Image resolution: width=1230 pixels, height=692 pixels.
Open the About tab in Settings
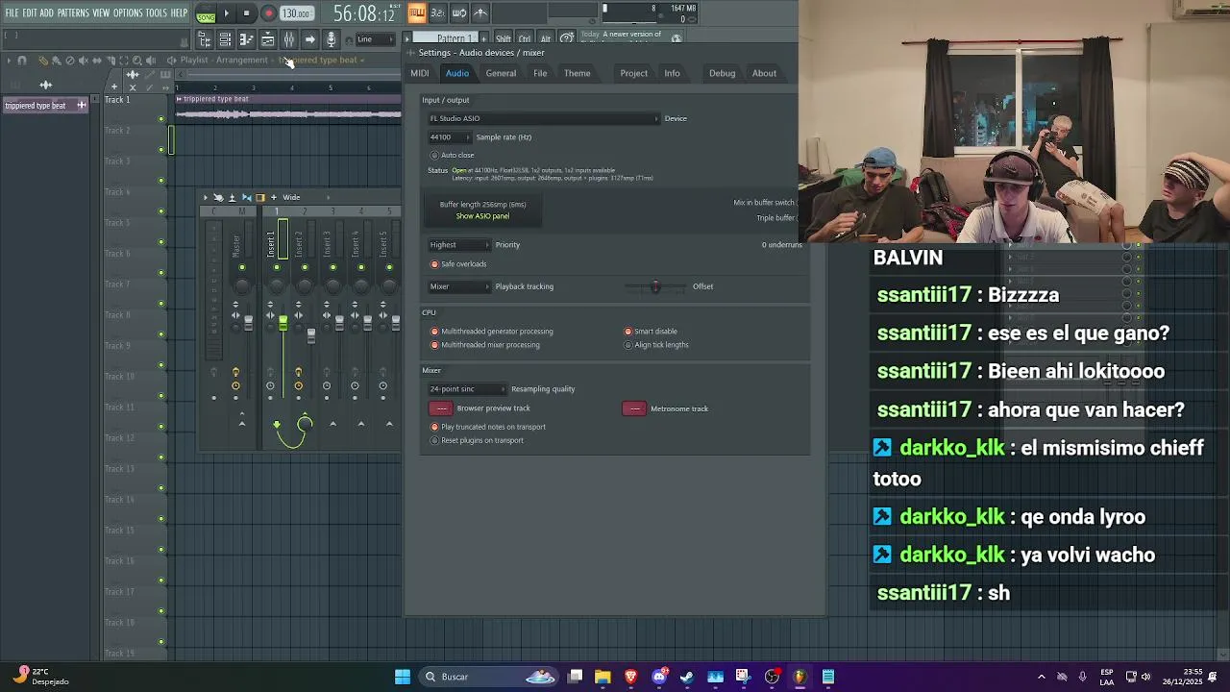pos(764,73)
